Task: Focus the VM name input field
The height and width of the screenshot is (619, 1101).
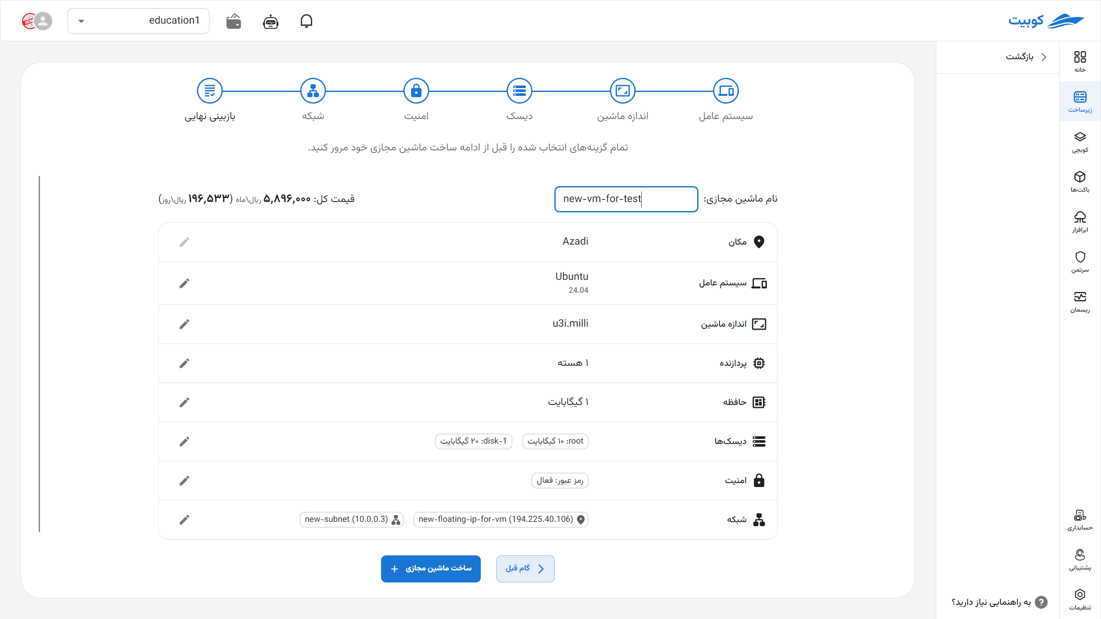Action: point(626,199)
